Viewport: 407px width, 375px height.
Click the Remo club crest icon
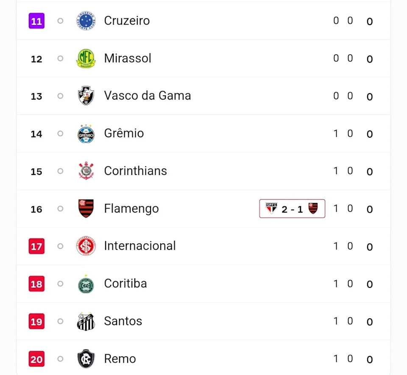click(86, 359)
